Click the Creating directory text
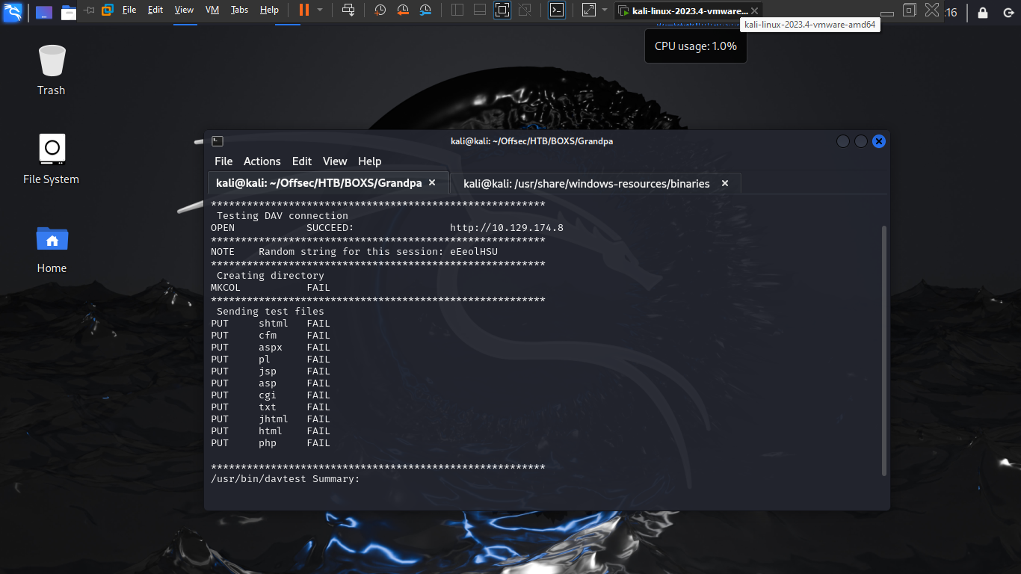Screen dimensions: 1021x574 point(271,276)
